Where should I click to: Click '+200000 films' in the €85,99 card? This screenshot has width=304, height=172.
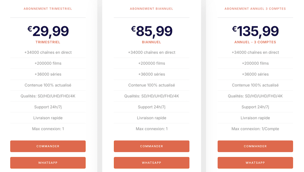click(152, 63)
